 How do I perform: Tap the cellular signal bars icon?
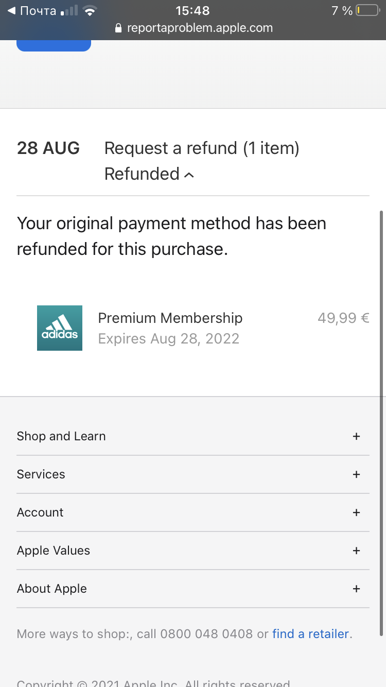pyautogui.click(x=69, y=11)
